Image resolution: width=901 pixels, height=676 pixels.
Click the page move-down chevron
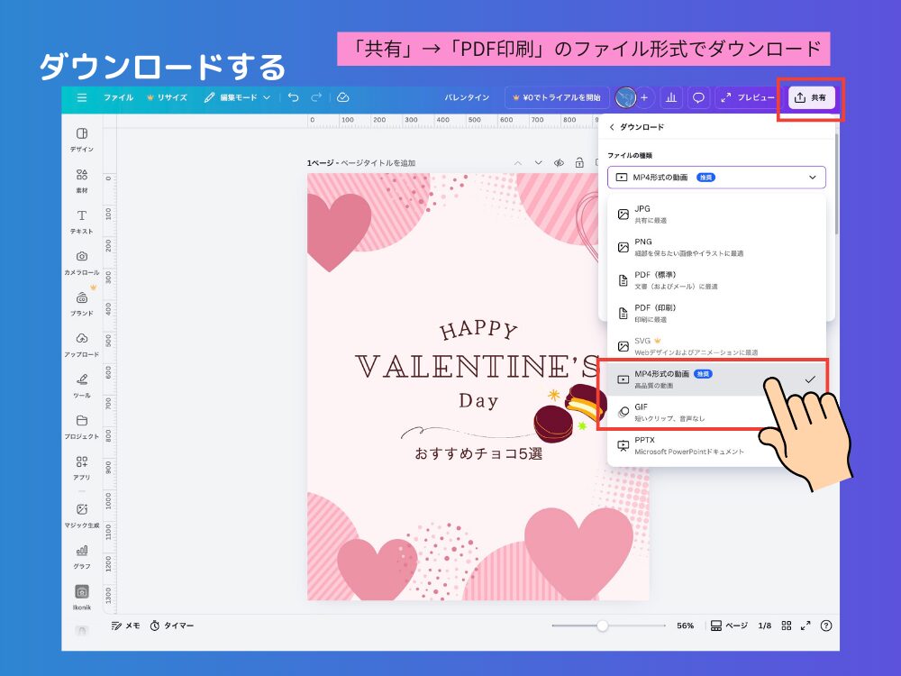coord(538,163)
